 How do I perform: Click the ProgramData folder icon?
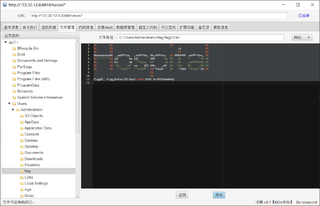click(x=14, y=86)
